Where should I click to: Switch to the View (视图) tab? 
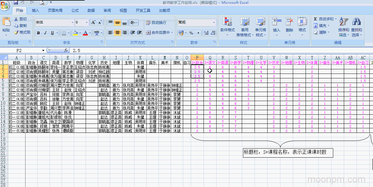coord(123,11)
